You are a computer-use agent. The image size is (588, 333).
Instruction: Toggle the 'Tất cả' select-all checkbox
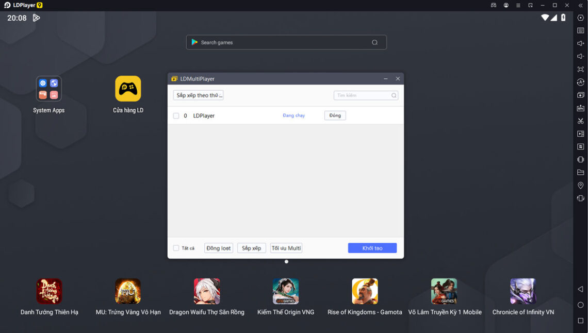click(x=176, y=248)
